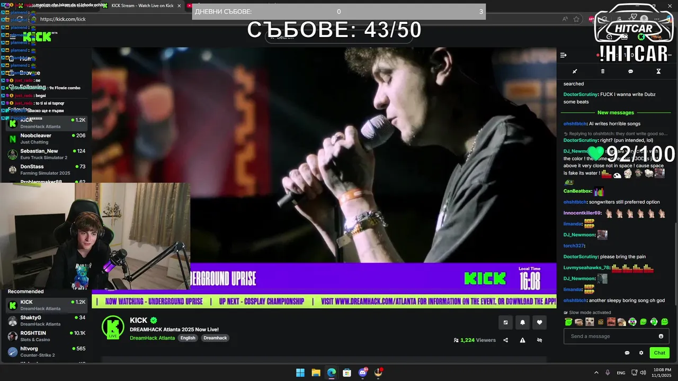The image size is (678, 381).
Task: Select KICK channel in Recommended list
Action: point(46,305)
